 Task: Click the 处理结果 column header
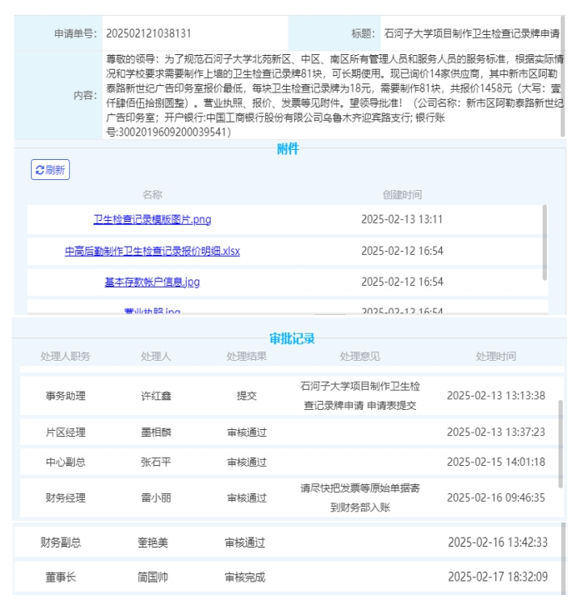(247, 356)
